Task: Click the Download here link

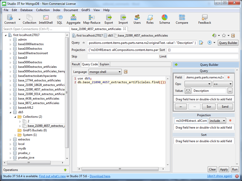Action: (100, 176)
